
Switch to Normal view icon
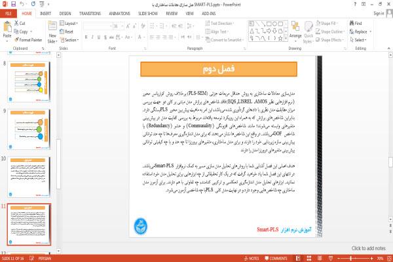point(298,258)
